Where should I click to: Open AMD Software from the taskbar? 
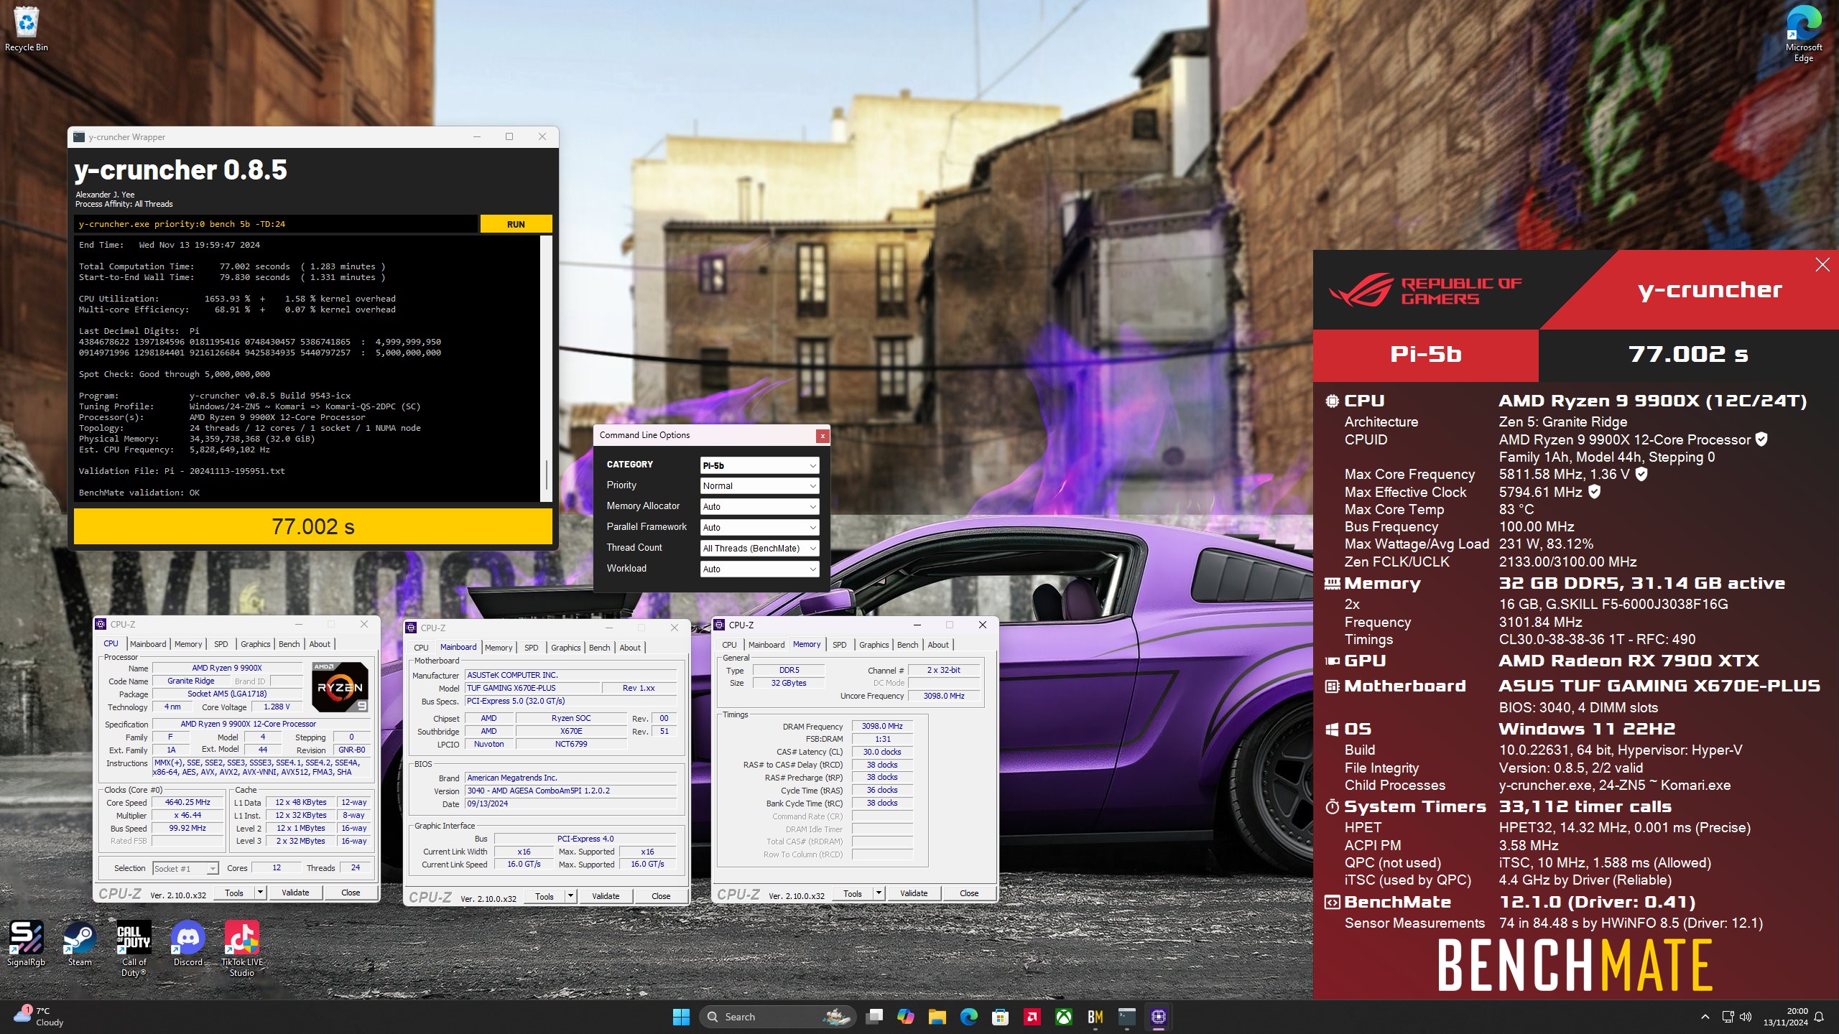(1032, 1017)
